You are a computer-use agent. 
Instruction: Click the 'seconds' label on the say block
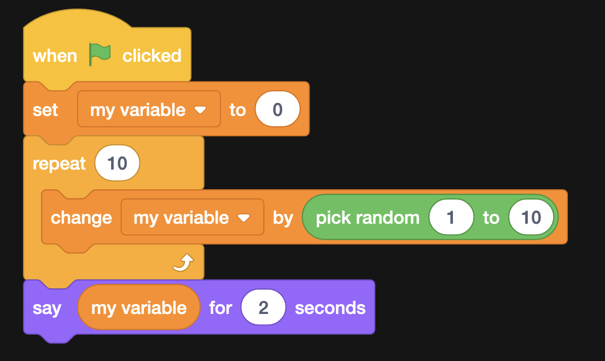330,307
